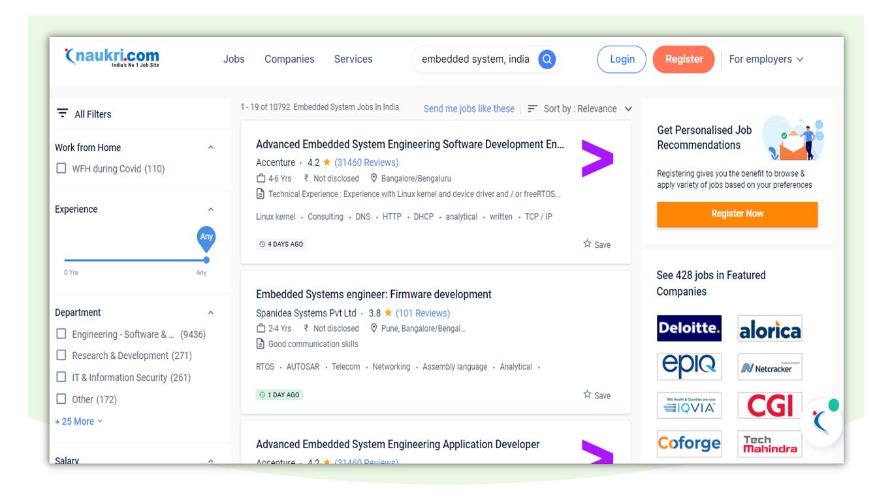The image size is (892, 501).
Task: Check IT & Information Security filter
Action: click(61, 377)
